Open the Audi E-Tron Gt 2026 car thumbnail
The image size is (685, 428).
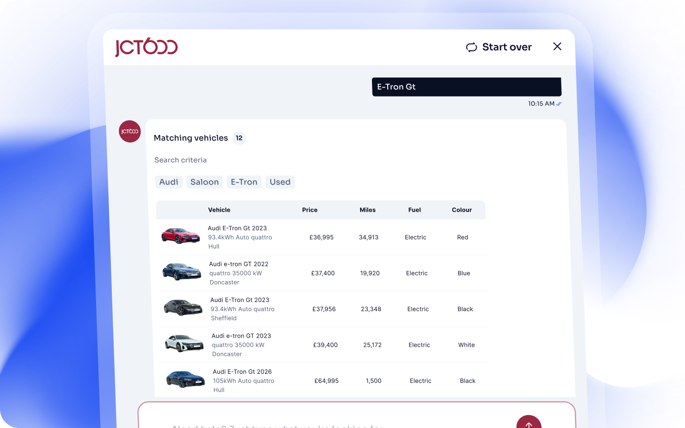(186, 379)
